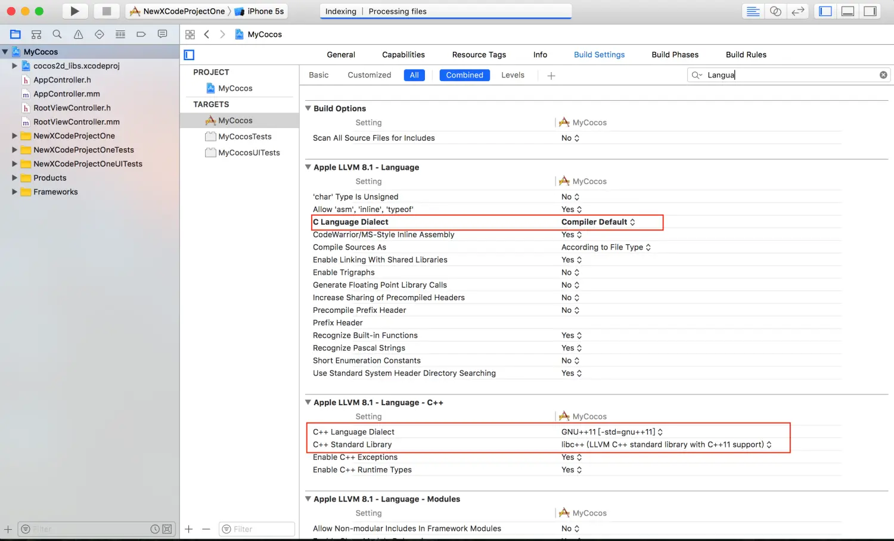Show source-controlled files filter icon
This screenshot has height=541, width=894.
pyautogui.click(x=167, y=529)
